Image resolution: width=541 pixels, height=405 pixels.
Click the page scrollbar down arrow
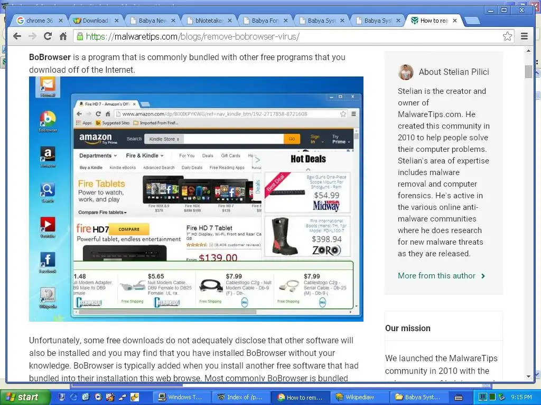[x=528, y=377]
